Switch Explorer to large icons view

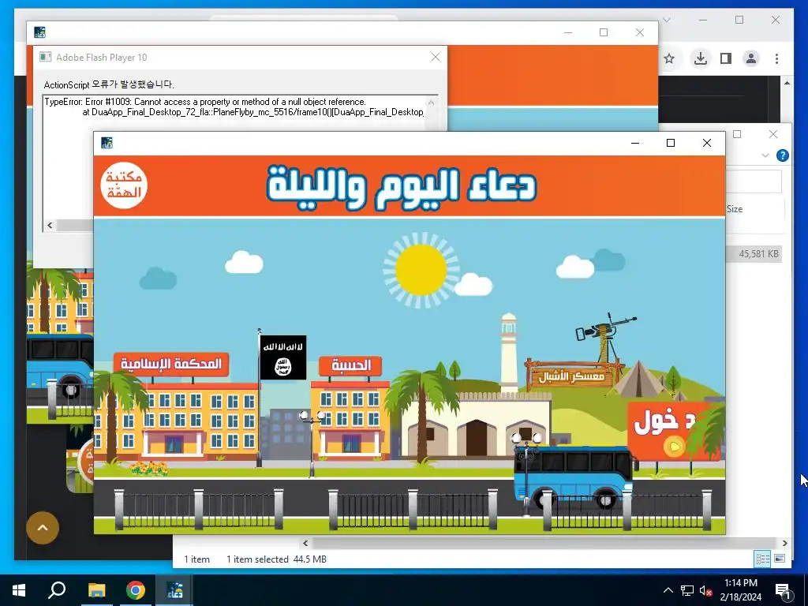(780, 559)
